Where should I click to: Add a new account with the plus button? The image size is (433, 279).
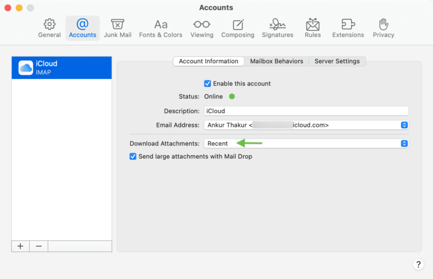(20, 246)
